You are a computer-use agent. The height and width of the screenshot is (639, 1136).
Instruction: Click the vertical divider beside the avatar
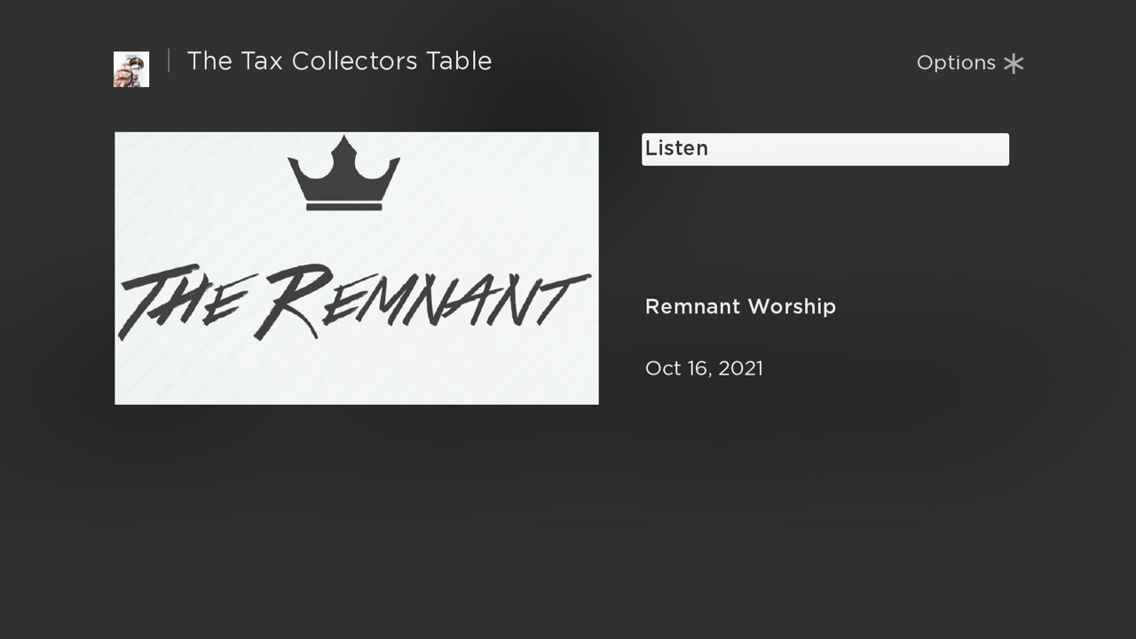pos(167,61)
